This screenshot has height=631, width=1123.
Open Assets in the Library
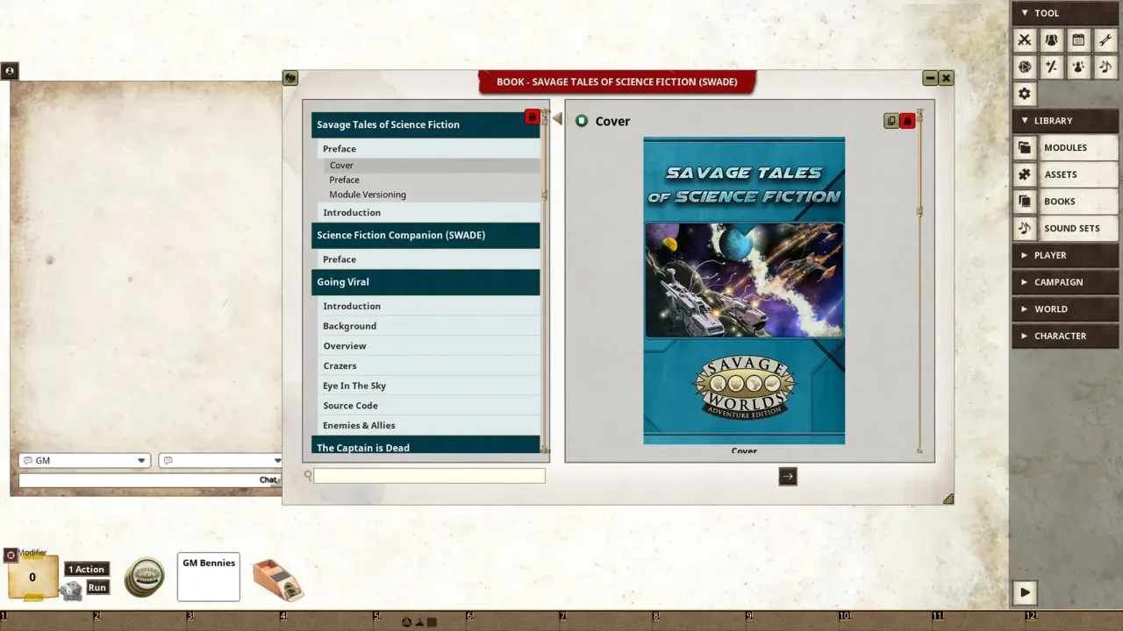coord(1079,174)
